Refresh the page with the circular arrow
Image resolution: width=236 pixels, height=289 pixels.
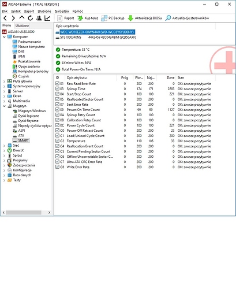(x=30, y=18)
